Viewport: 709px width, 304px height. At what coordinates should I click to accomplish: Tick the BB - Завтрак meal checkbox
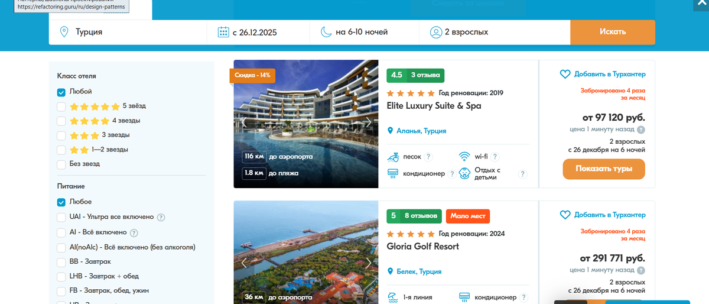click(61, 262)
